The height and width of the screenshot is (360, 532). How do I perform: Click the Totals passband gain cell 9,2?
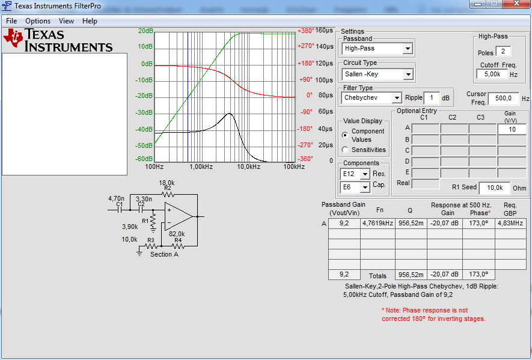click(x=344, y=275)
